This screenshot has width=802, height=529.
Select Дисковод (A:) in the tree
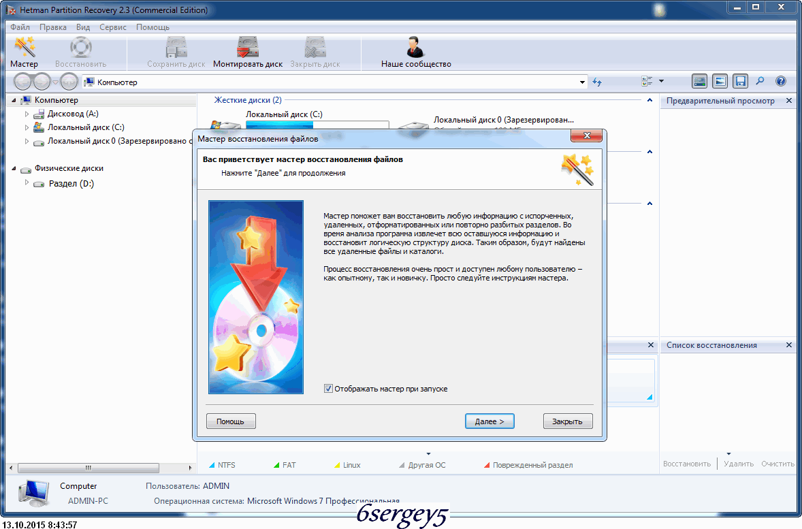(73, 114)
